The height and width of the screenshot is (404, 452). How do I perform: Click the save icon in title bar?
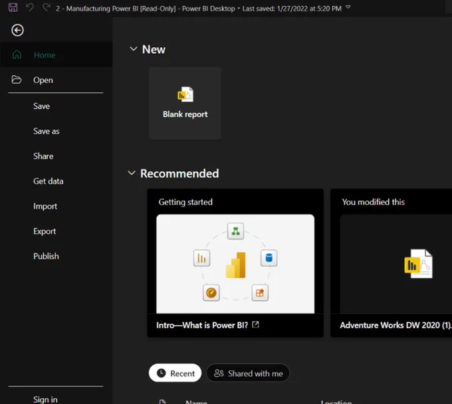13,7
